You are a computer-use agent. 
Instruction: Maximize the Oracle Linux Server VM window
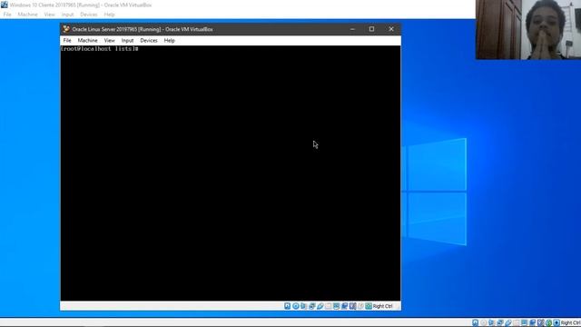click(x=371, y=29)
